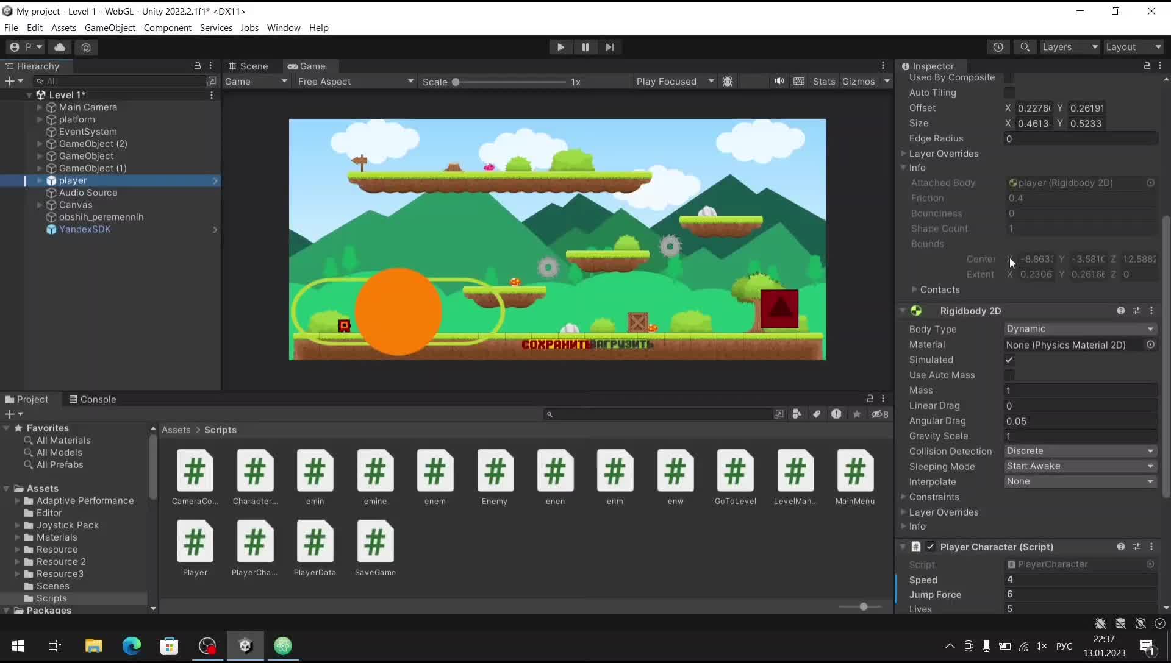Viewport: 1171px width, 663px height.
Task: Click the Jump Force value field
Action: point(1080,594)
